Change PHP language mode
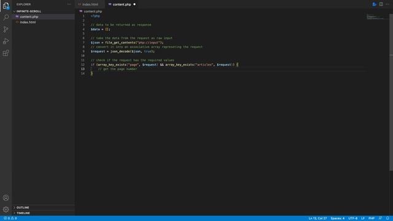This screenshot has width=393, height=221. coord(372,219)
